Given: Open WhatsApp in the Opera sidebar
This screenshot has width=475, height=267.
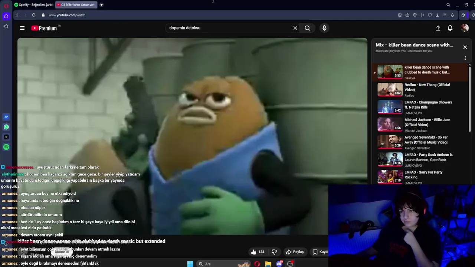Looking at the screenshot, I should [6, 127].
